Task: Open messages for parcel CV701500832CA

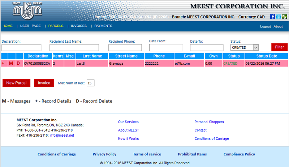Action: (x=11, y=63)
